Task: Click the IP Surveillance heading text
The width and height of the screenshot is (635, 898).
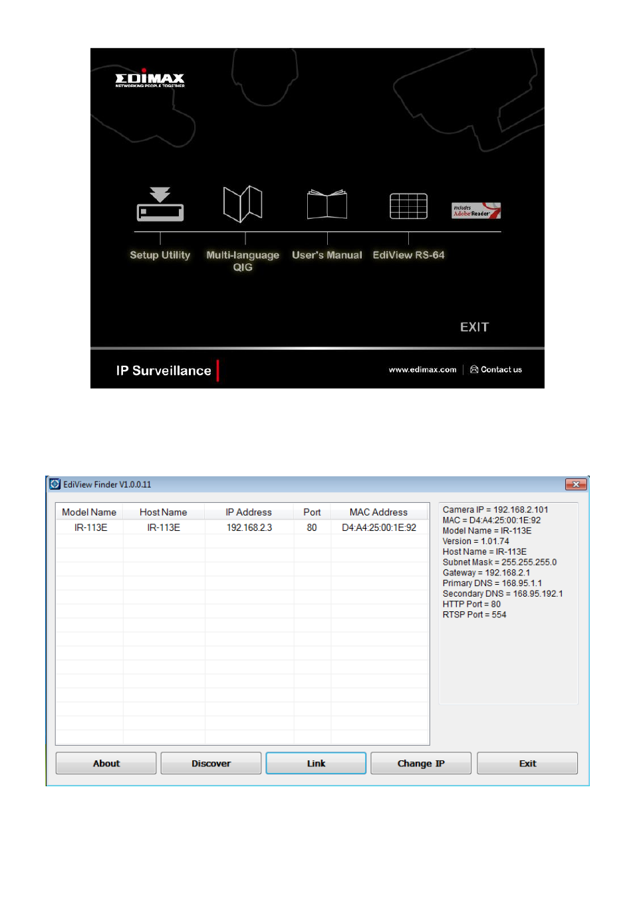Action: coord(164,371)
